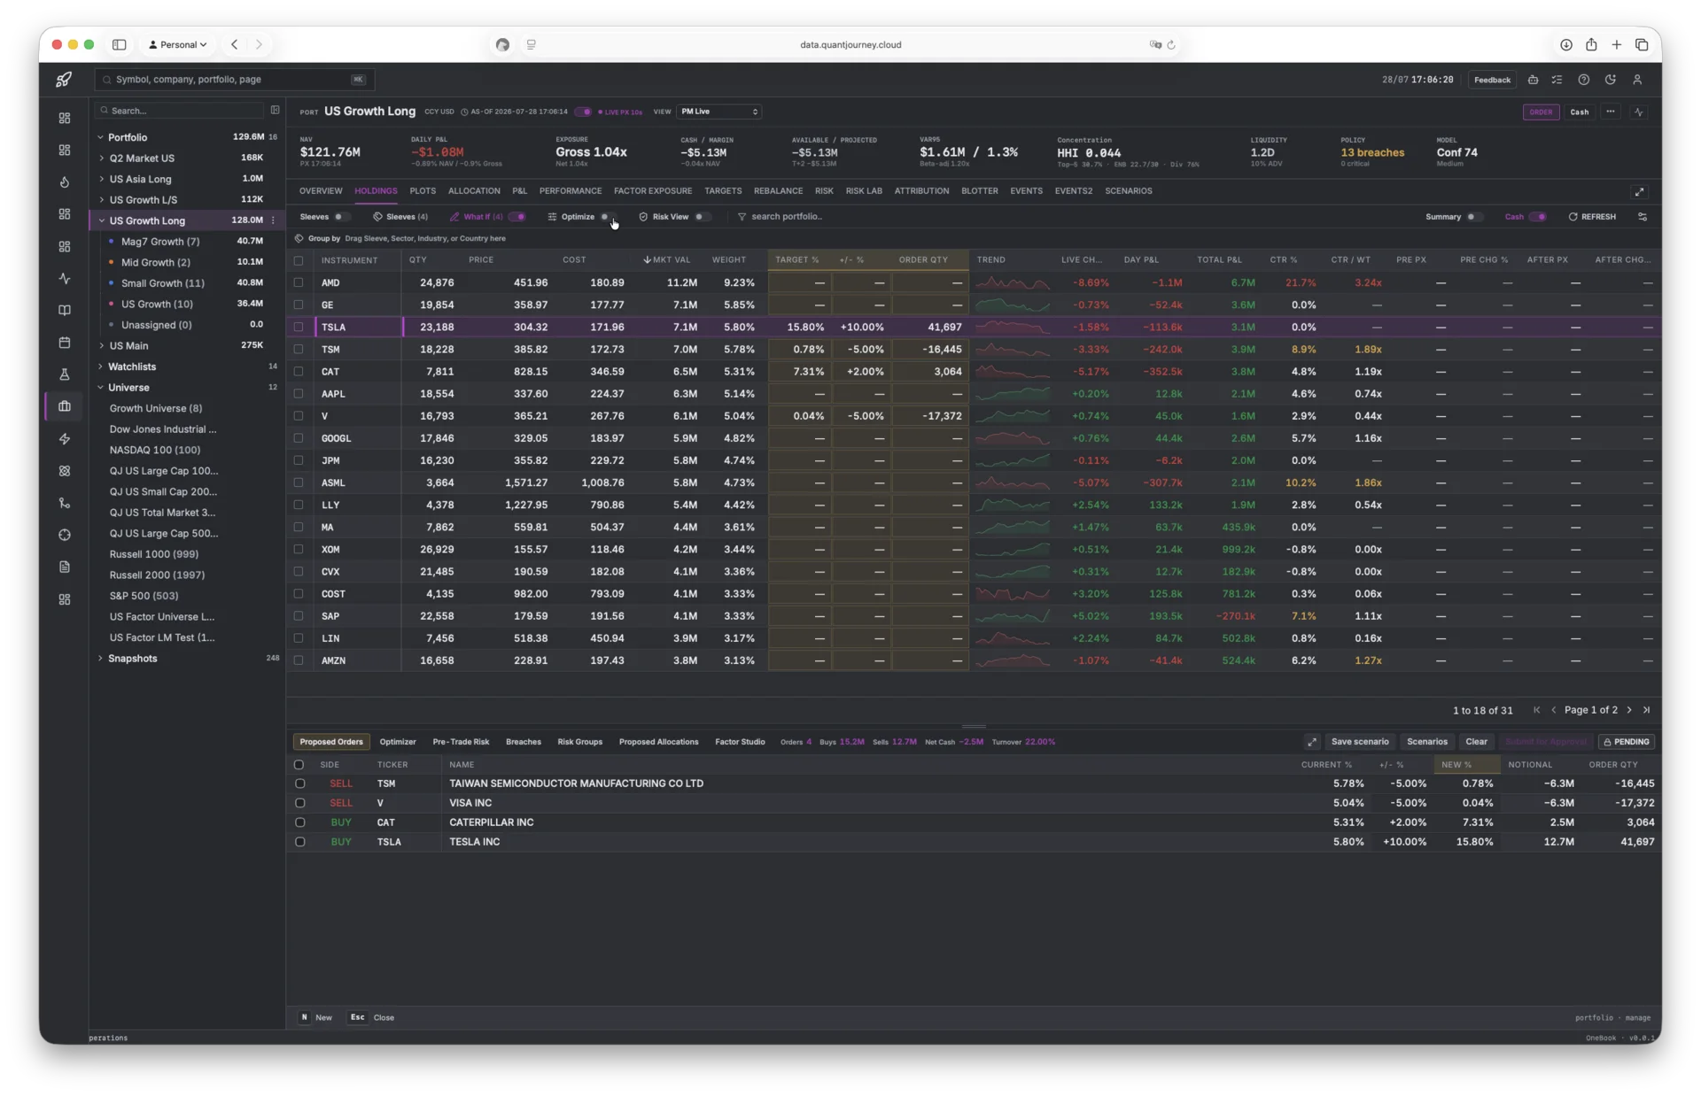Open the REBALANCE tab

pyautogui.click(x=778, y=191)
